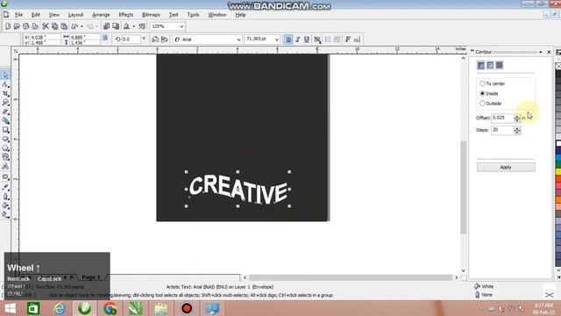The image size is (561, 316).
Task: Open the Effects menu
Action: click(x=125, y=15)
